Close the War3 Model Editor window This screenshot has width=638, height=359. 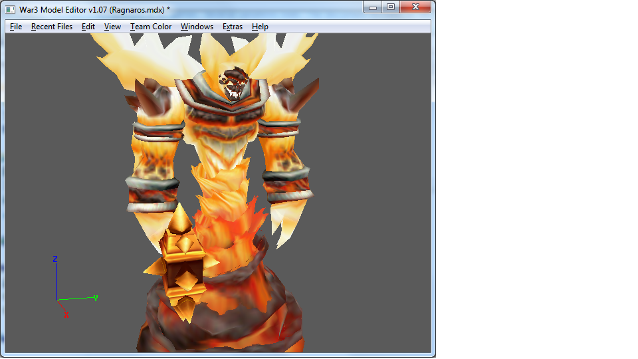[415, 7]
